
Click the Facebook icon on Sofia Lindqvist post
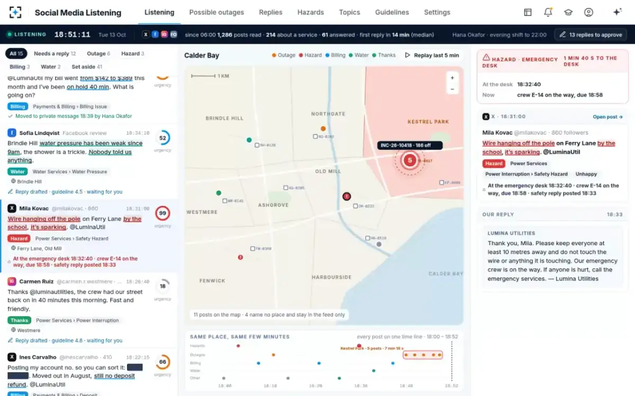[x=12, y=133]
